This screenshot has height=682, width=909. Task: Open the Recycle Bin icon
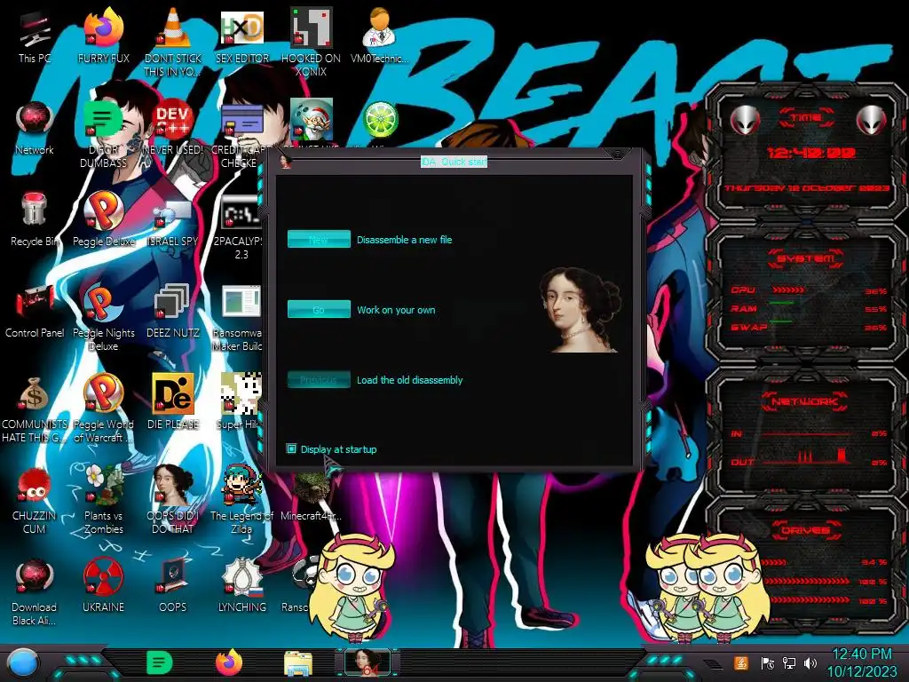(35, 210)
